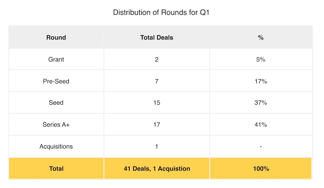Click the Grant total deals value 2
Screen dimensions: 324x188
pos(157,59)
